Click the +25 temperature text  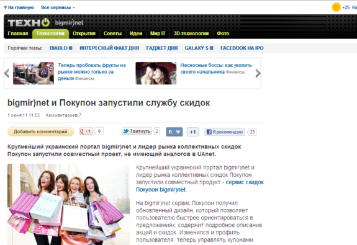click(346, 7)
